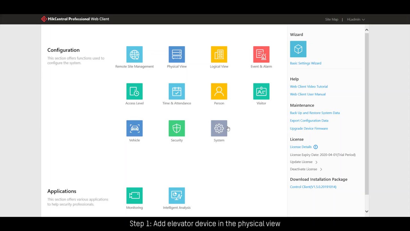Expand Deactivate License arrow

(321, 169)
